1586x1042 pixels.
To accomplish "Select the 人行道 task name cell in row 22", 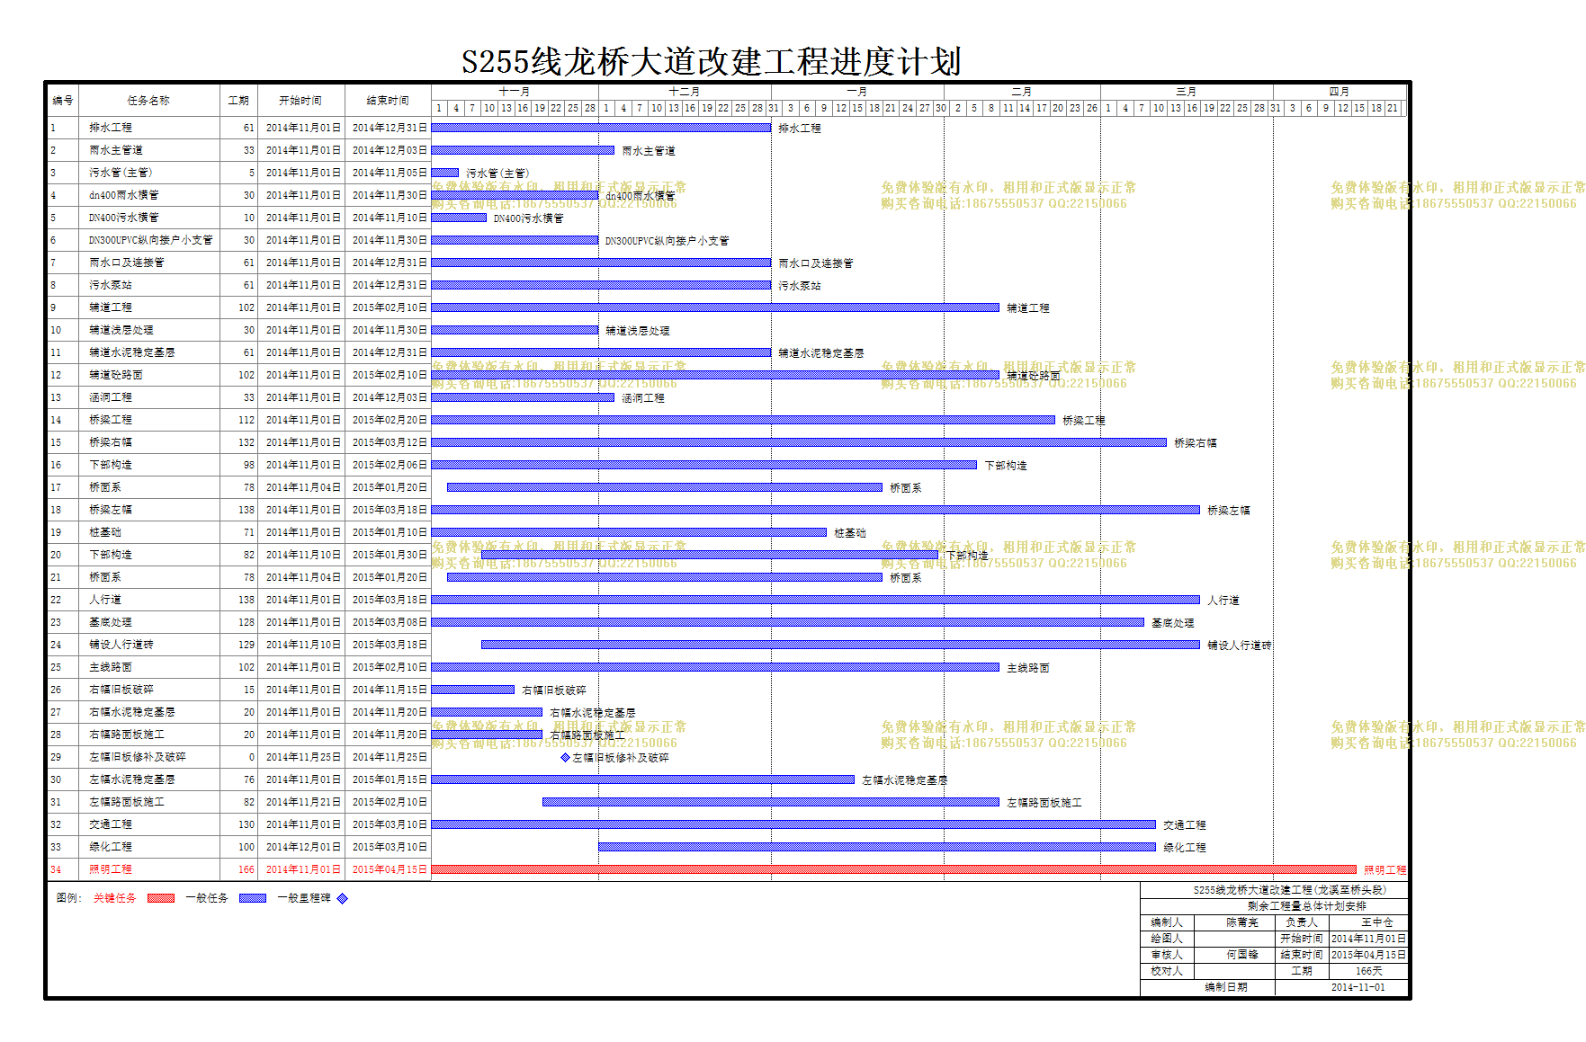I will 149,600.
